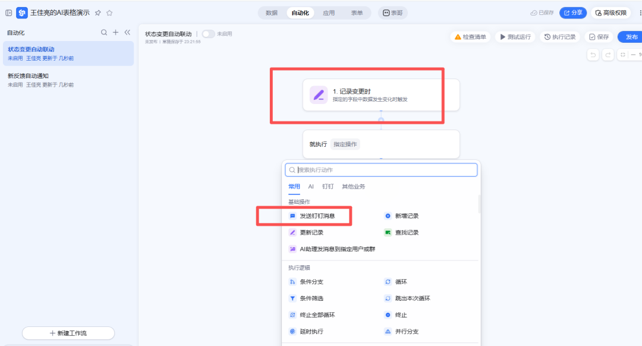
Task: Click the 发布 publish button
Action: [x=631, y=37]
